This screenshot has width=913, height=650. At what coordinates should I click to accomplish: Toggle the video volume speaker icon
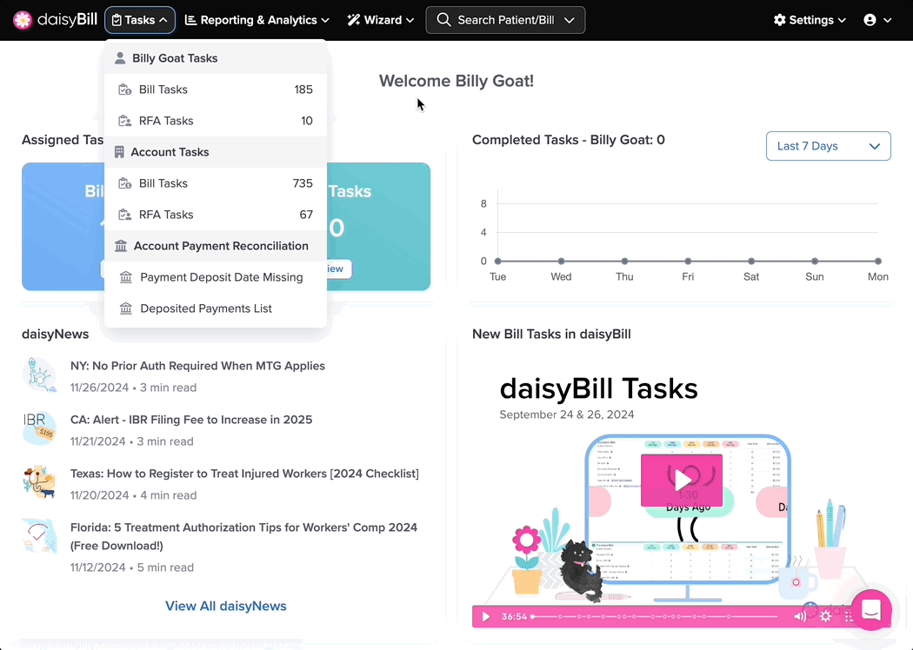click(x=800, y=616)
